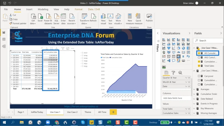Remove the Date field with its X
This screenshot has width=224, height=126.
(x=189, y=86)
